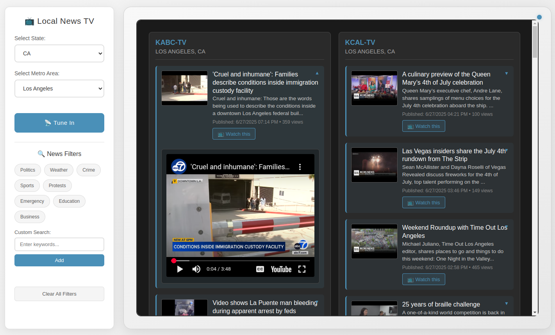Expand the Las Vegas insiders story

click(x=507, y=150)
